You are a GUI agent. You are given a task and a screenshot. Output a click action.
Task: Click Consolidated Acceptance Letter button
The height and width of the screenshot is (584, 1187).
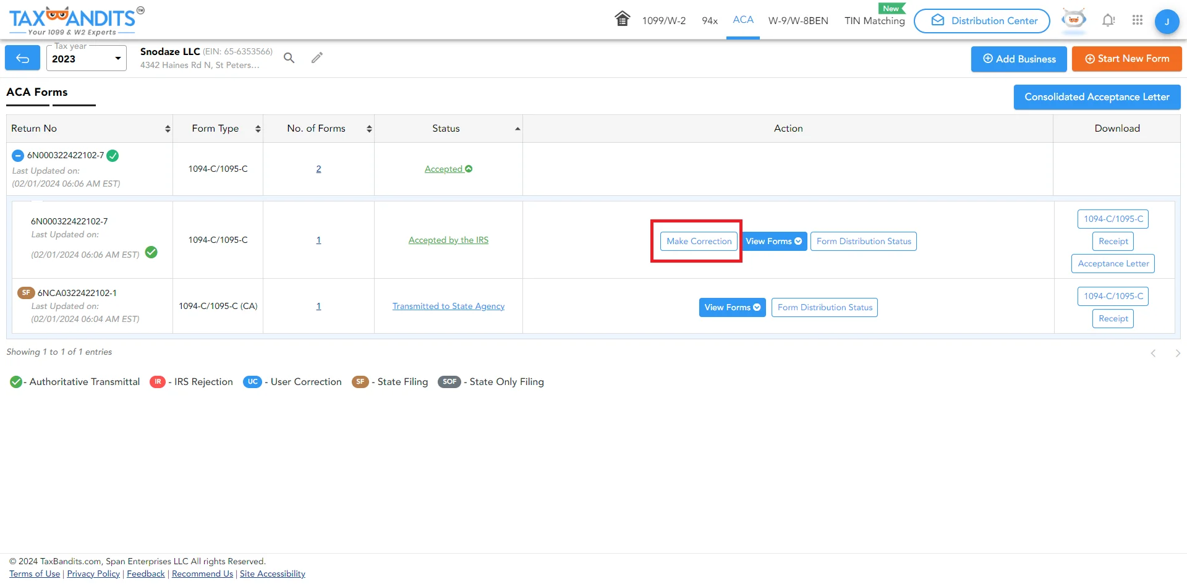(1096, 97)
